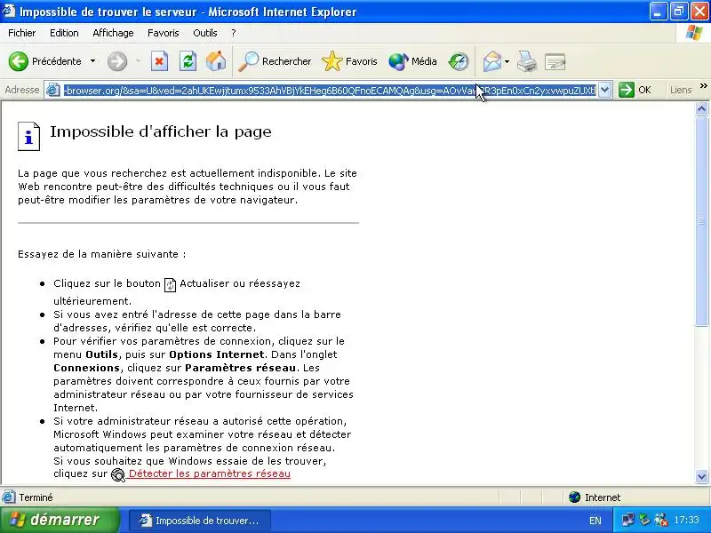This screenshot has width=711, height=533.
Task: Expand the mail button dropdown arrow
Action: coord(507,61)
